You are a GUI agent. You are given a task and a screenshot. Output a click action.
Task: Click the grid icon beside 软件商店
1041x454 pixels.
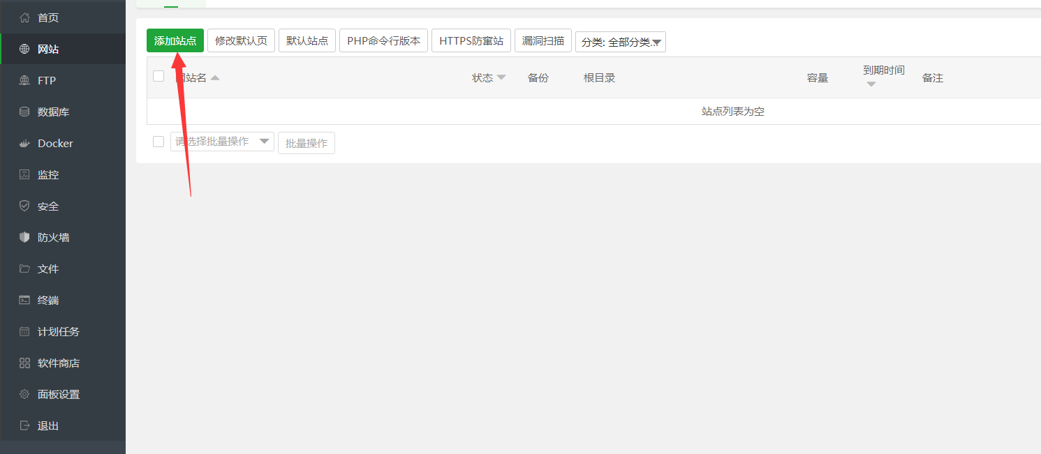pyautogui.click(x=24, y=363)
